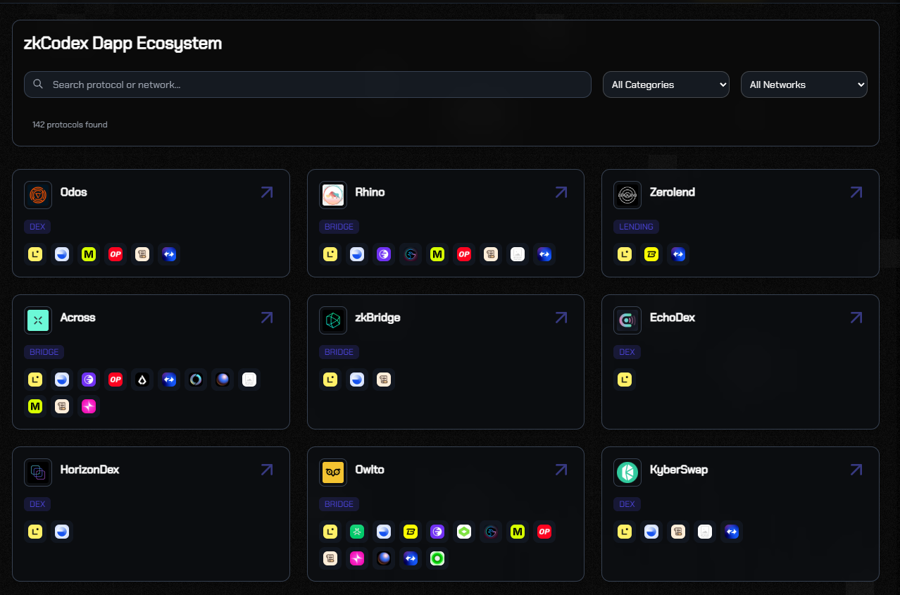Viewport: 900px width, 595px height.
Task: Click the Owlto owl logo
Action: (333, 472)
